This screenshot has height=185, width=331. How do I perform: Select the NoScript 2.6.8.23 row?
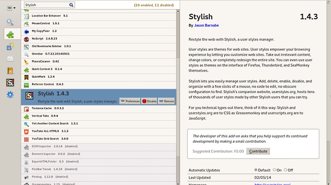coord(99,39)
